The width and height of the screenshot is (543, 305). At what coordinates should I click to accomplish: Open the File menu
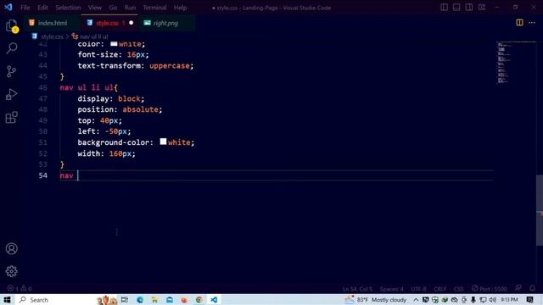tap(25, 8)
